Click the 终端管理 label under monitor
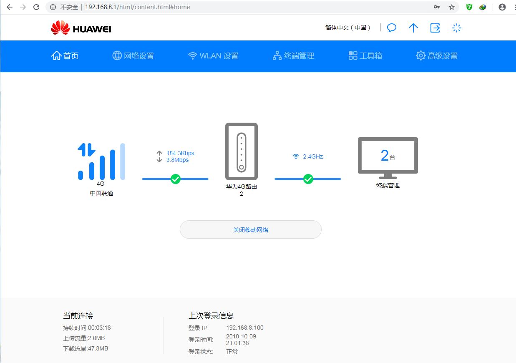Image resolution: width=516 pixels, height=363 pixels. click(x=388, y=185)
